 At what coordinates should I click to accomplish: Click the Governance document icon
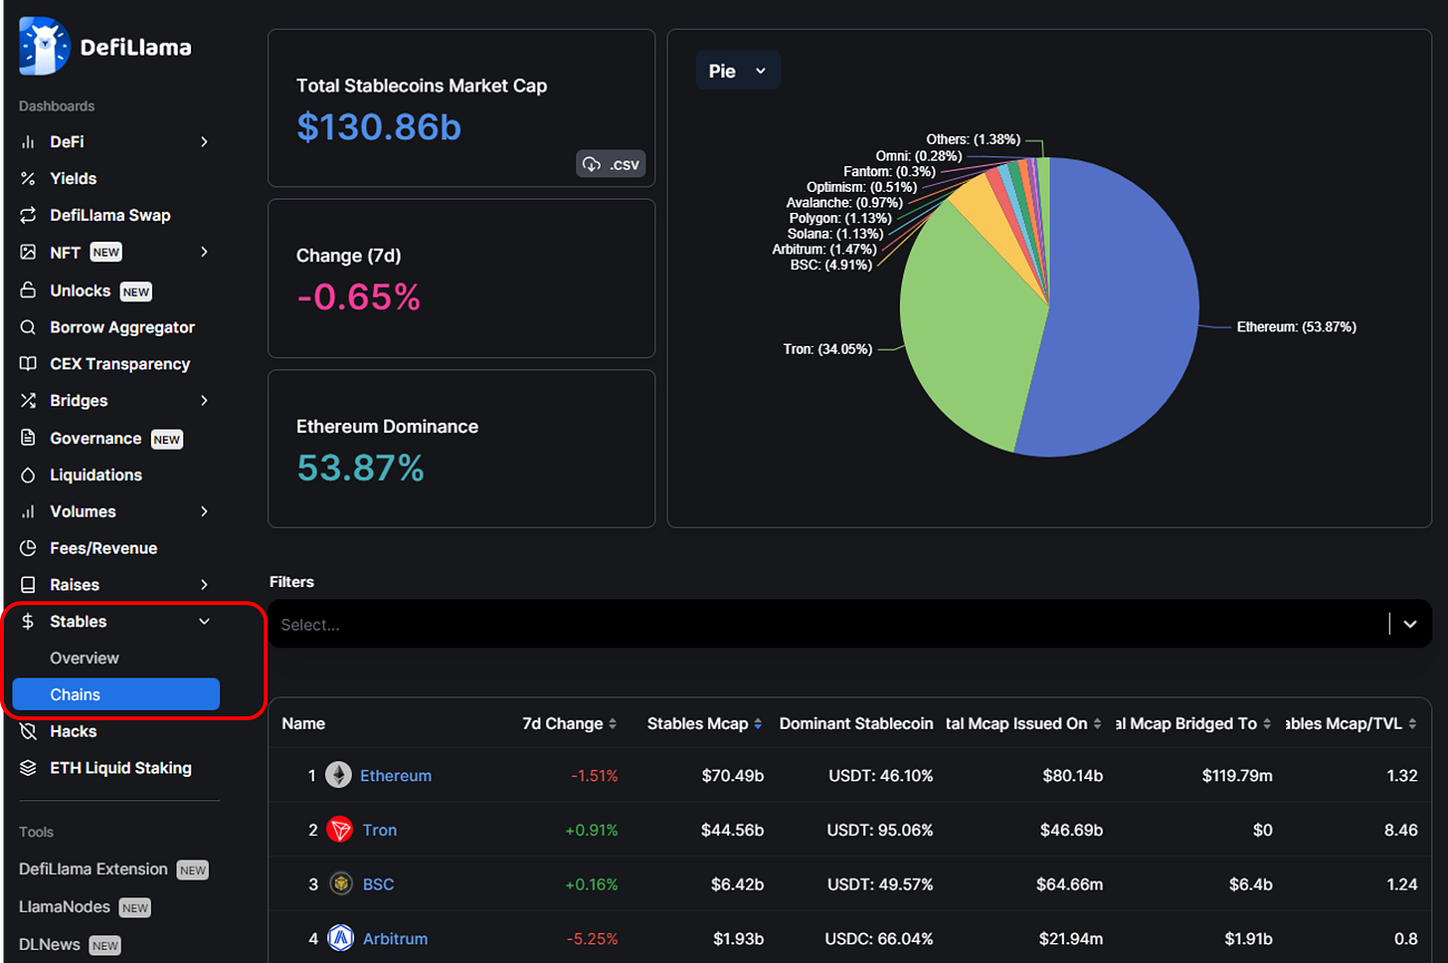coord(28,438)
